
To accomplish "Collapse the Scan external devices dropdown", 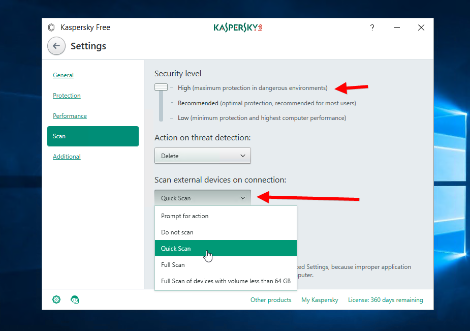I will (203, 198).
